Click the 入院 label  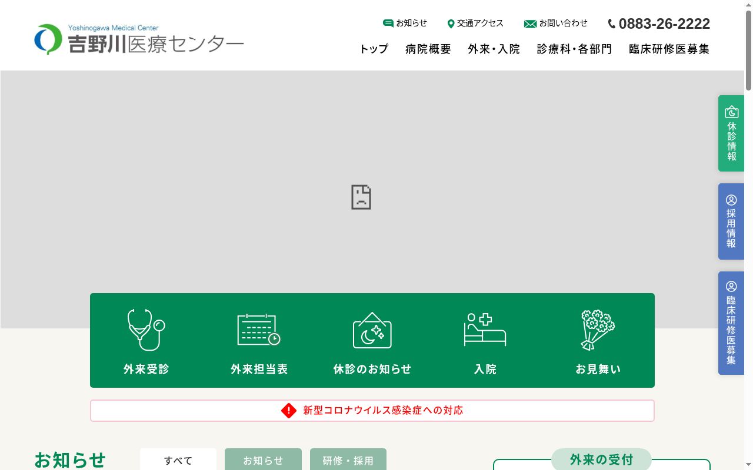pyautogui.click(x=485, y=370)
